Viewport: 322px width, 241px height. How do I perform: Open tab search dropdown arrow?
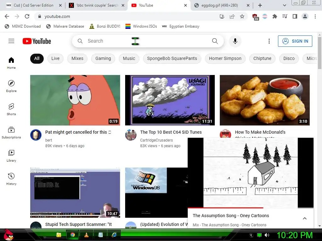pos(284,5)
